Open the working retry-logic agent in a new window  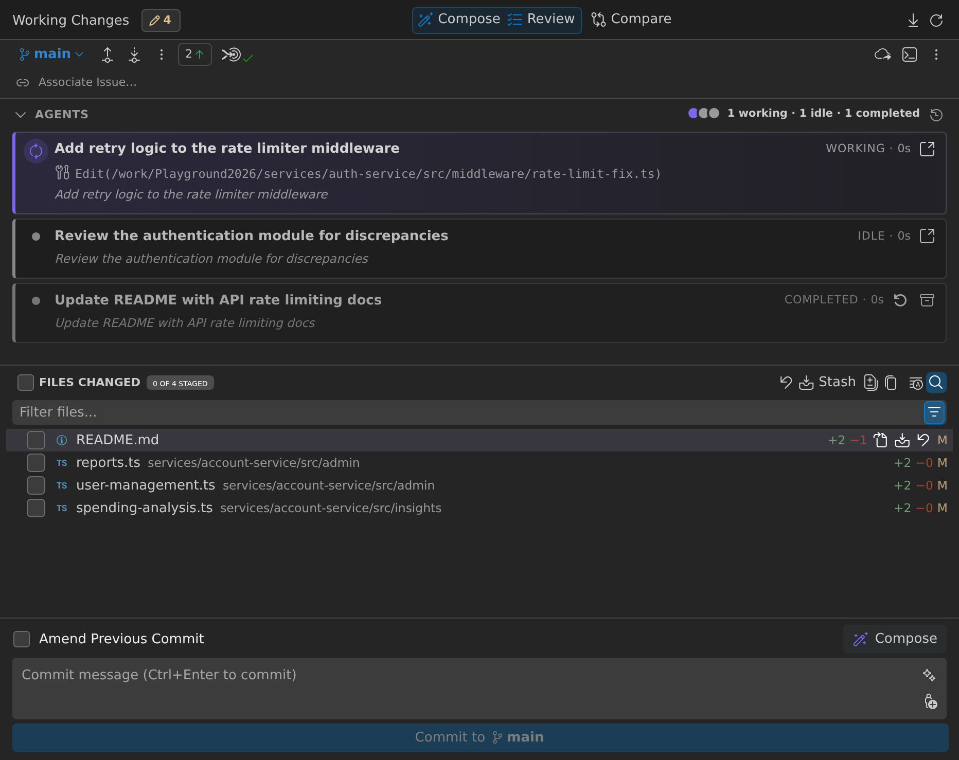[927, 149]
